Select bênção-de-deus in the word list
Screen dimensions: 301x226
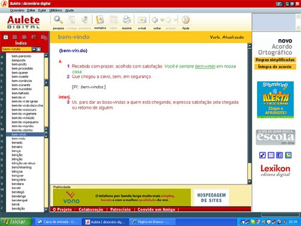pyautogui.click(x=23, y=163)
